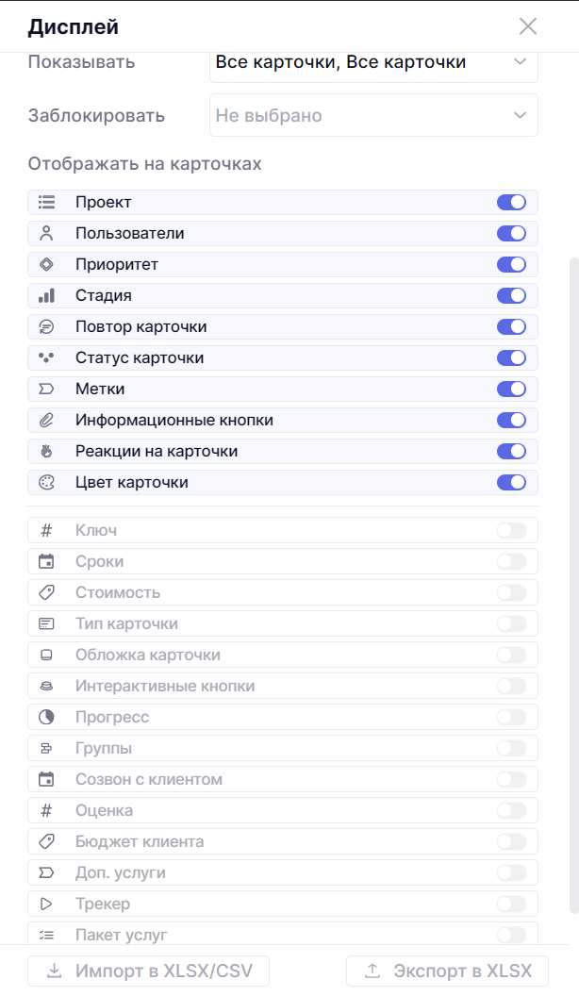Turn off the Метки toggle
Viewport: 579px width, 996px height.
(511, 389)
